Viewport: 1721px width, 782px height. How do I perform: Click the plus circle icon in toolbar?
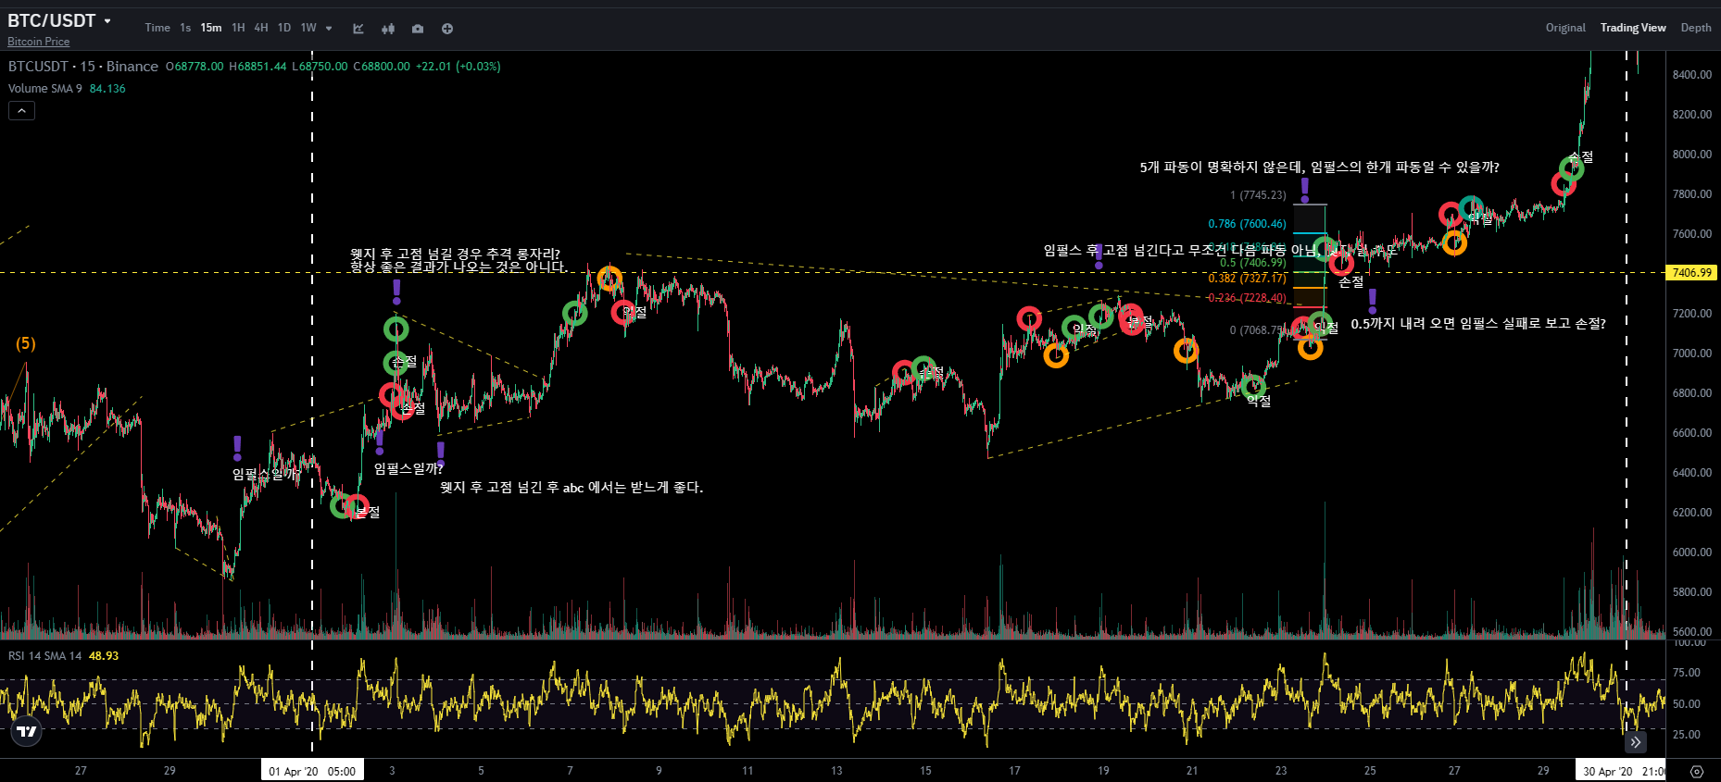click(447, 29)
